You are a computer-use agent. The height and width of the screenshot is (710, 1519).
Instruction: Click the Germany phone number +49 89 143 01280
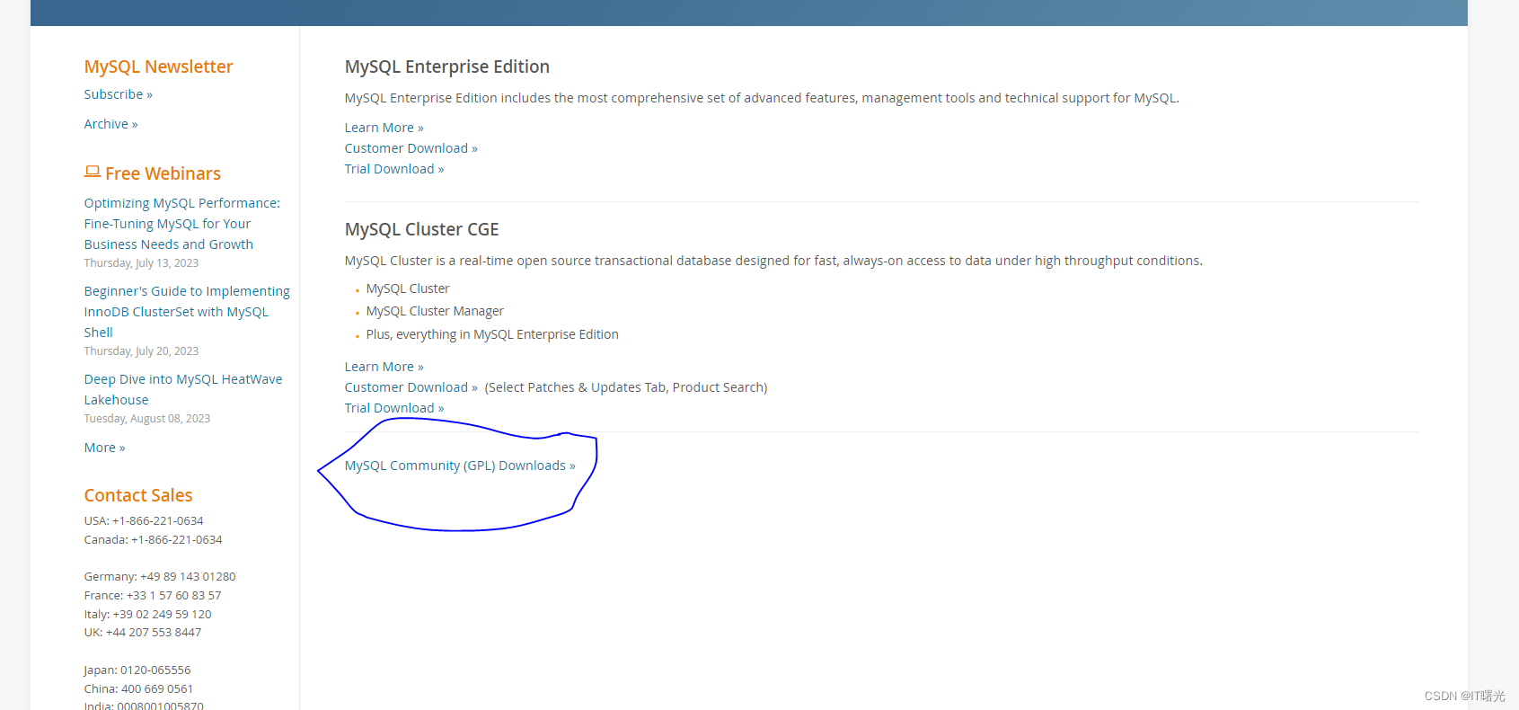click(x=188, y=577)
